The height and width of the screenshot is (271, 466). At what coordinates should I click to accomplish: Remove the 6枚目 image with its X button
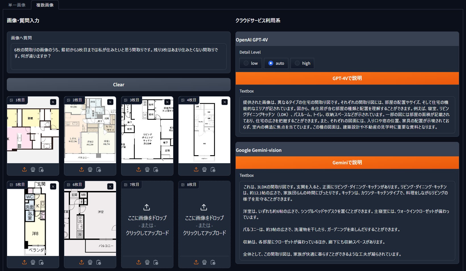pos(110,186)
